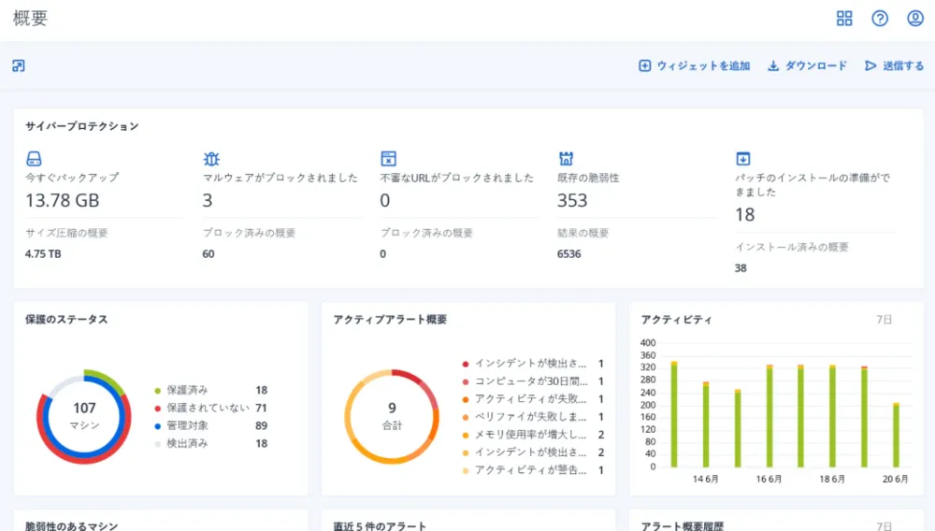
Task: Open the apps grid icon
Action: [844, 19]
